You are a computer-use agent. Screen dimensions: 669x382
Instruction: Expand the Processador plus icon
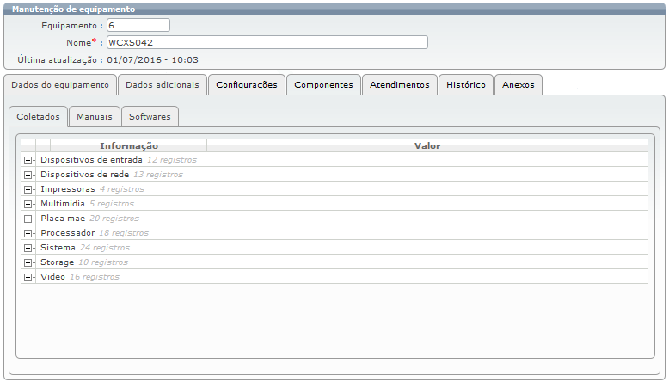tap(28, 233)
